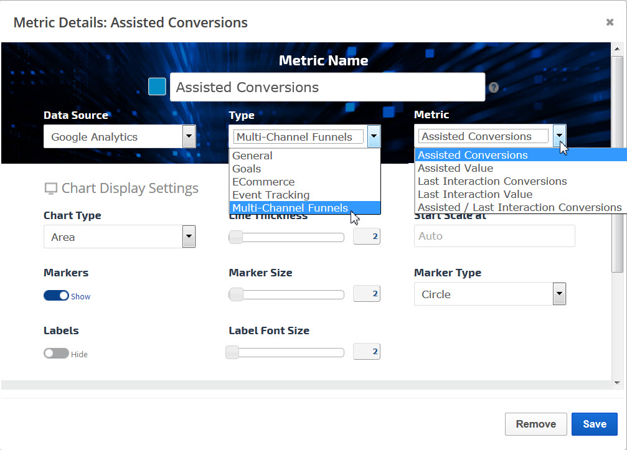Select ECommerce type option
This screenshot has height=450, width=627.
click(x=263, y=182)
